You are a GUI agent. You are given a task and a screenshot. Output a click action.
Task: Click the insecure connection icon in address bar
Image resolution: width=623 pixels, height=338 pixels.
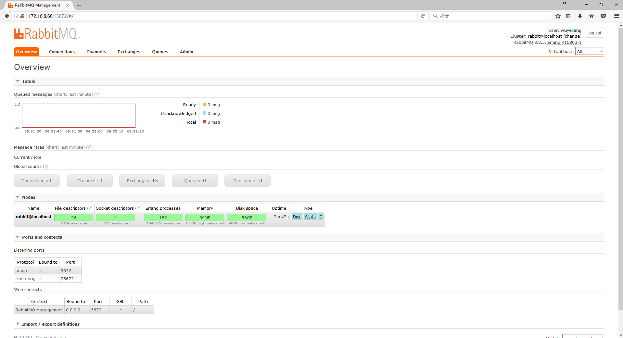22,16
